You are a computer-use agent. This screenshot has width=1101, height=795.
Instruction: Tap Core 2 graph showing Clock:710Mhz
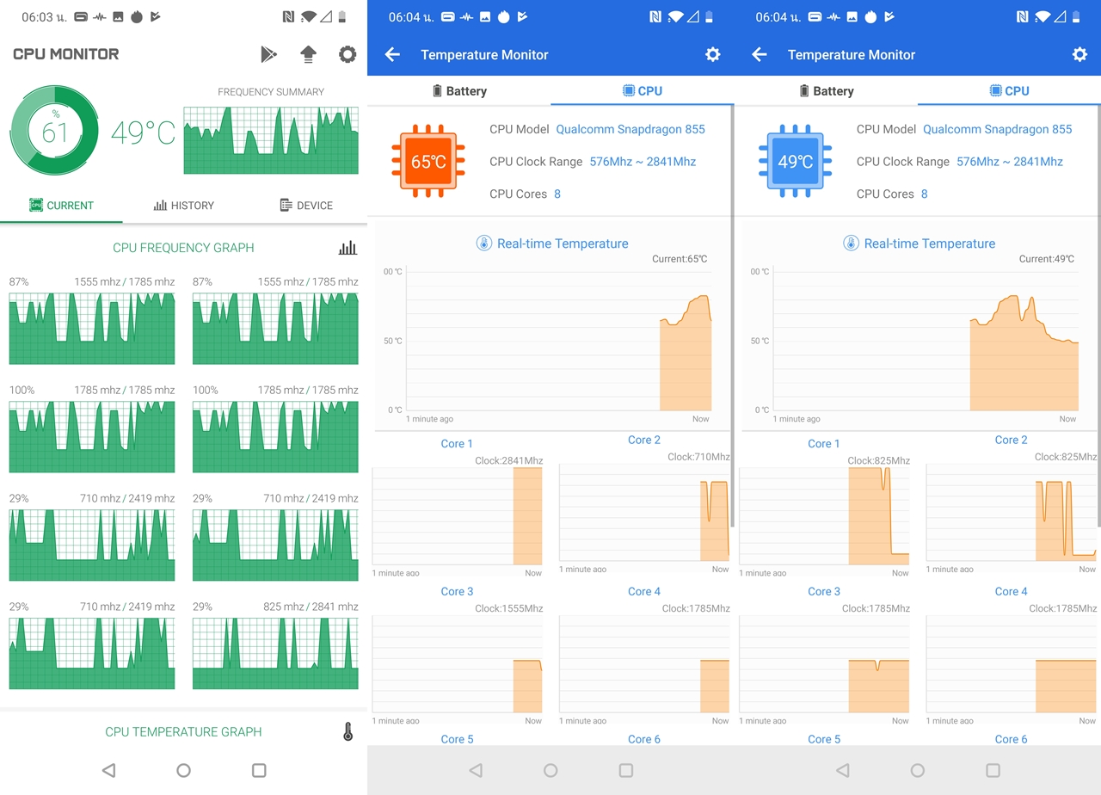coord(644,513)
